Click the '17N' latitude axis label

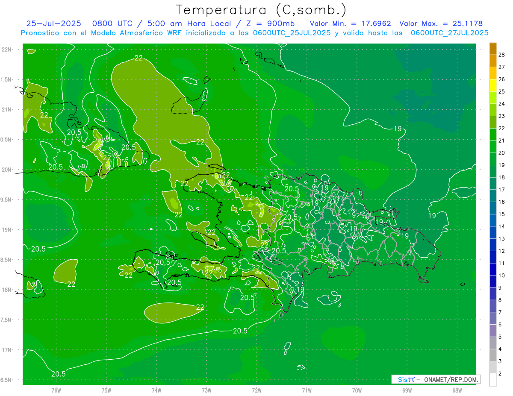[7, 350]
